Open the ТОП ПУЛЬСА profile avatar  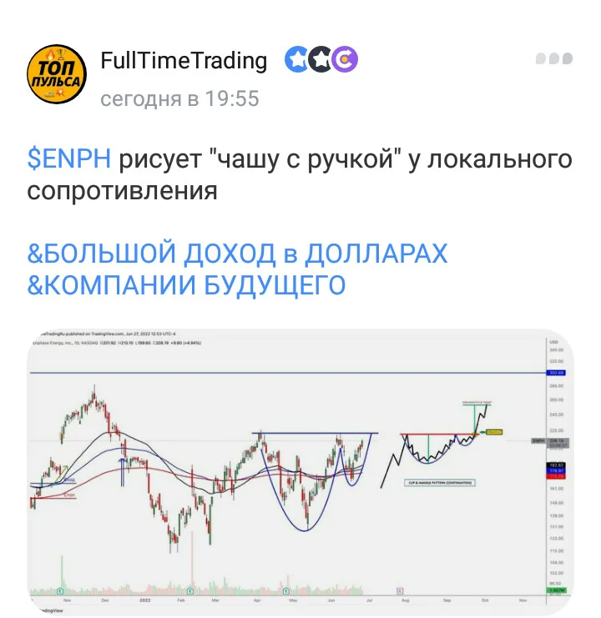pos(57,74)
